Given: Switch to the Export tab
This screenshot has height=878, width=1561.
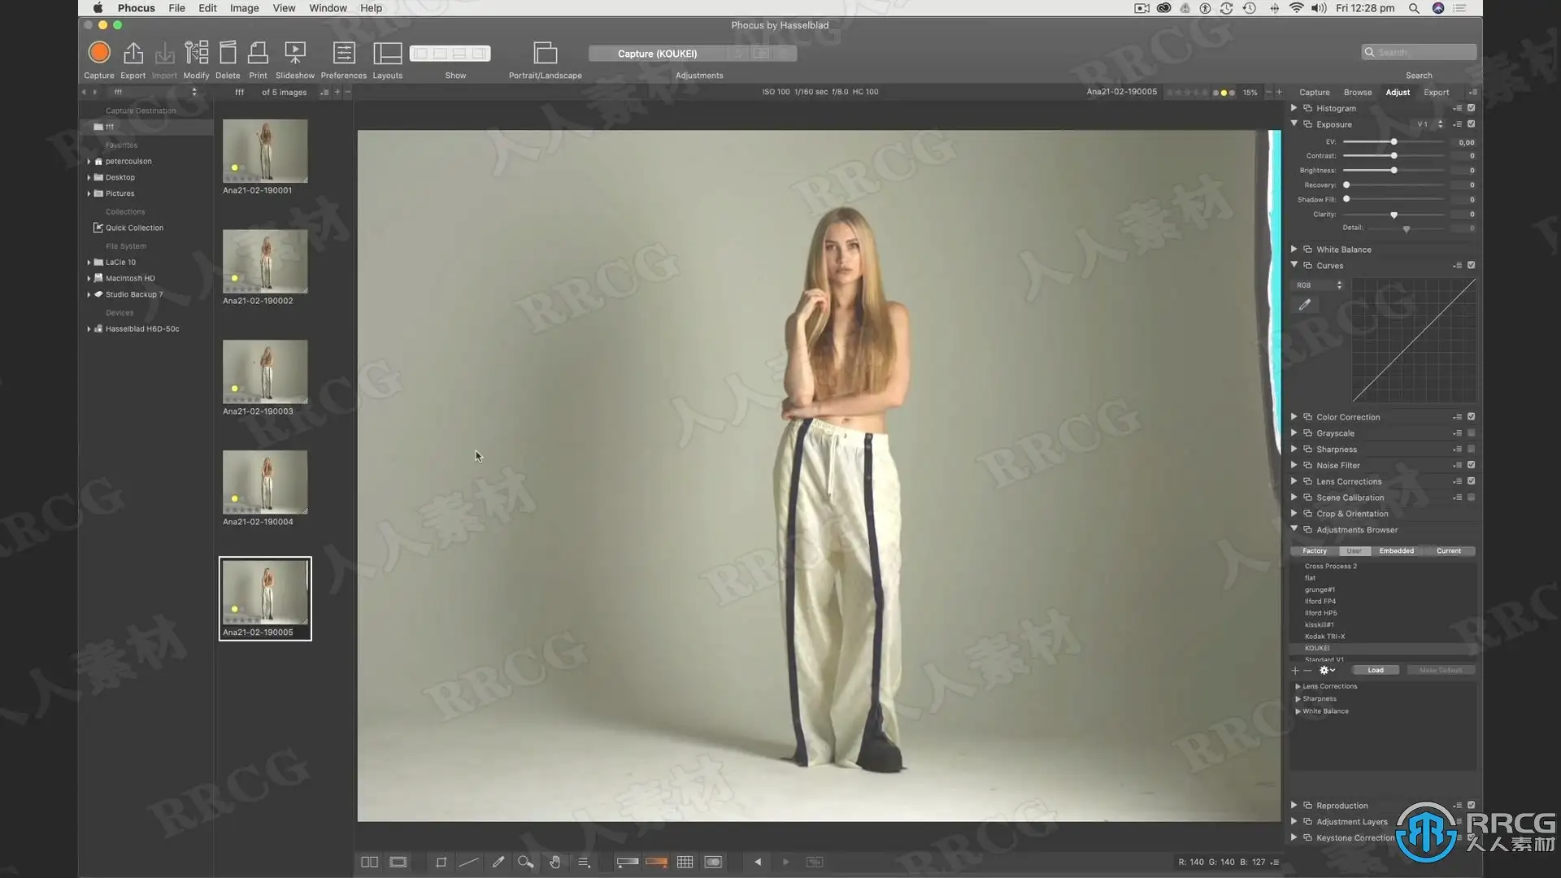Looking at the screenshot, I should (1437, 92).
